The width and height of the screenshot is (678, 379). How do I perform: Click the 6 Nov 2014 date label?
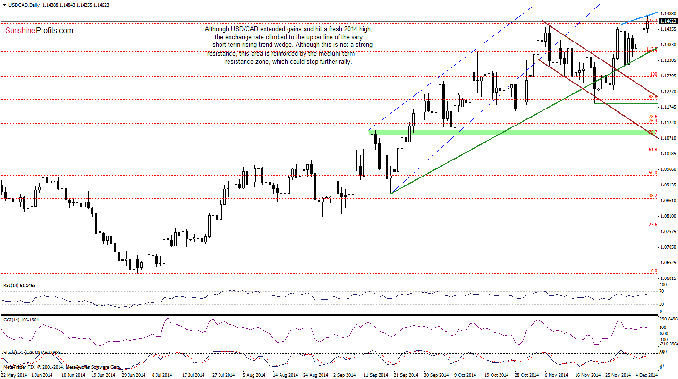557,375
